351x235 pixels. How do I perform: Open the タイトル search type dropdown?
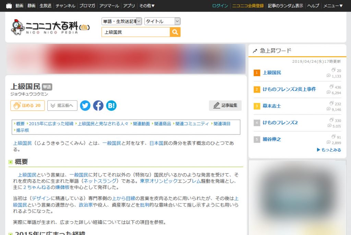pos(162,21)
